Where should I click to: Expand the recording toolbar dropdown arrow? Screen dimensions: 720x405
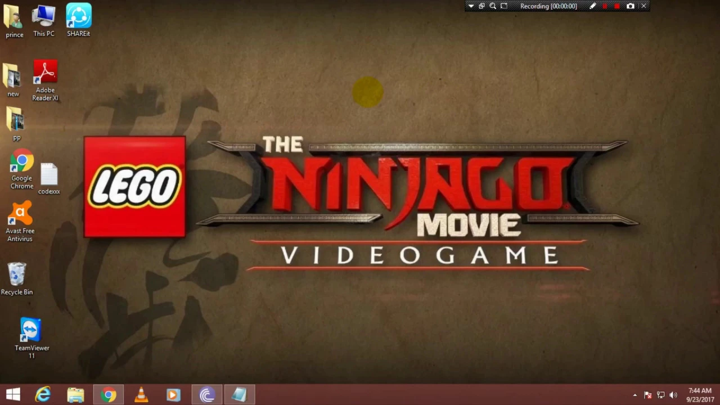pyautogui.click(x=471, y=6)
